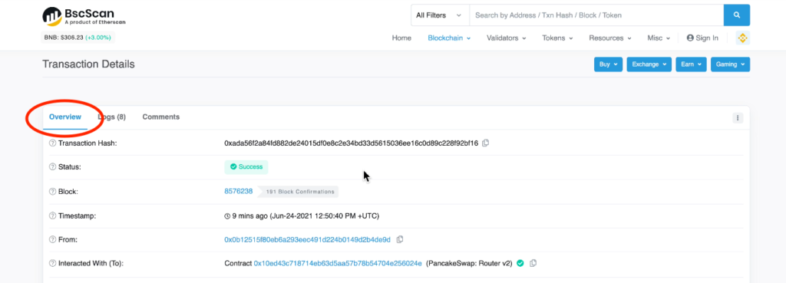
Task: Click the Binance chain icon in navbar
Action: point(742,38)
